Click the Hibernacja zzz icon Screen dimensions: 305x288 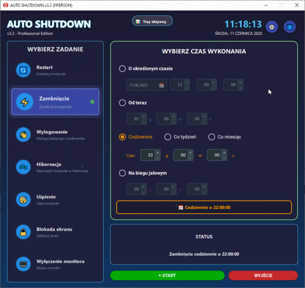[x=23, y=167]
